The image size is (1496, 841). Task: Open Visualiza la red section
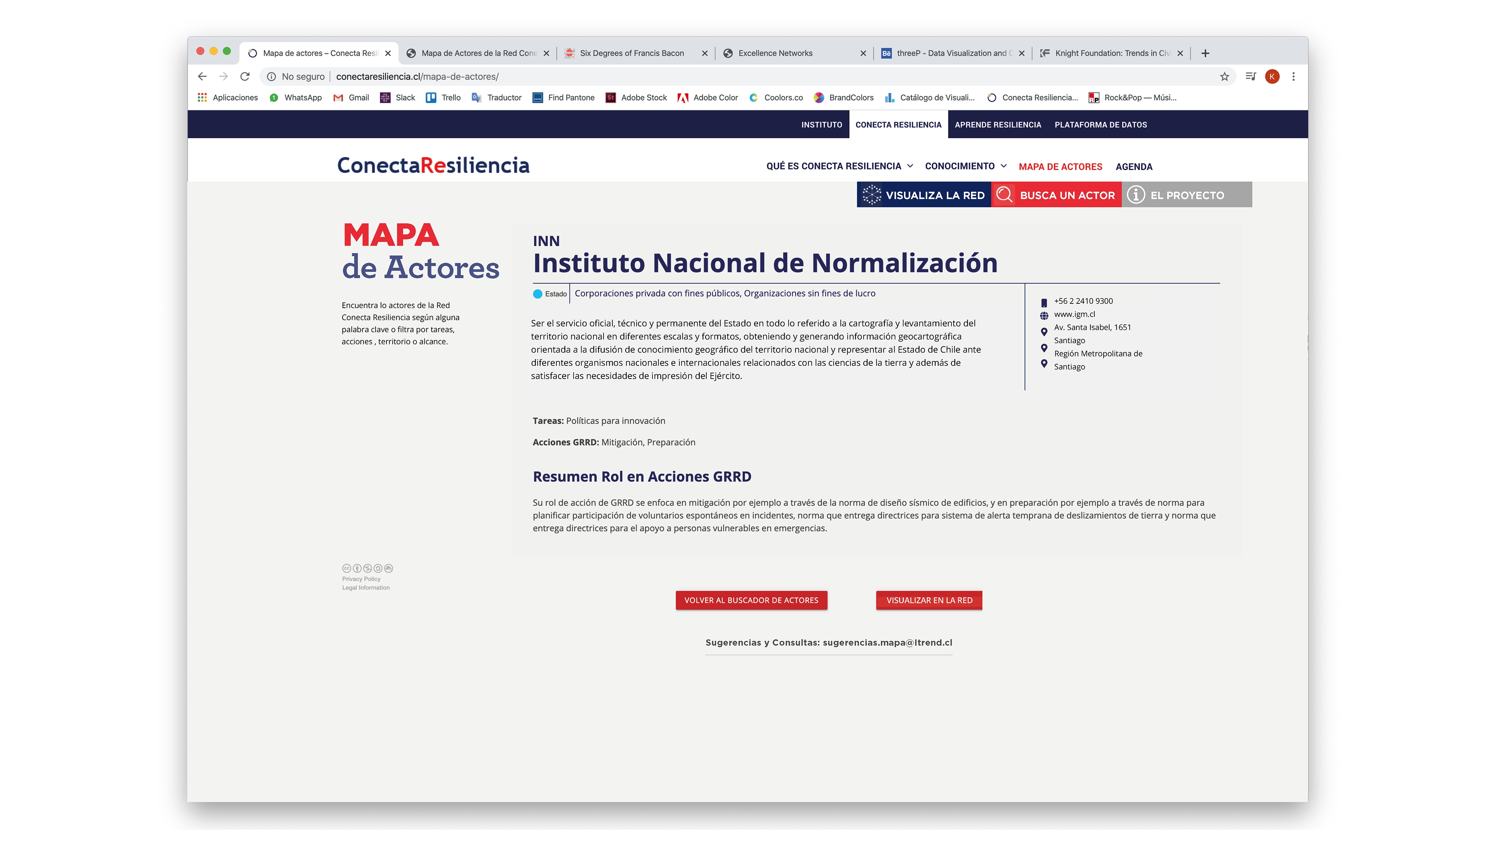tap(923, 195)
